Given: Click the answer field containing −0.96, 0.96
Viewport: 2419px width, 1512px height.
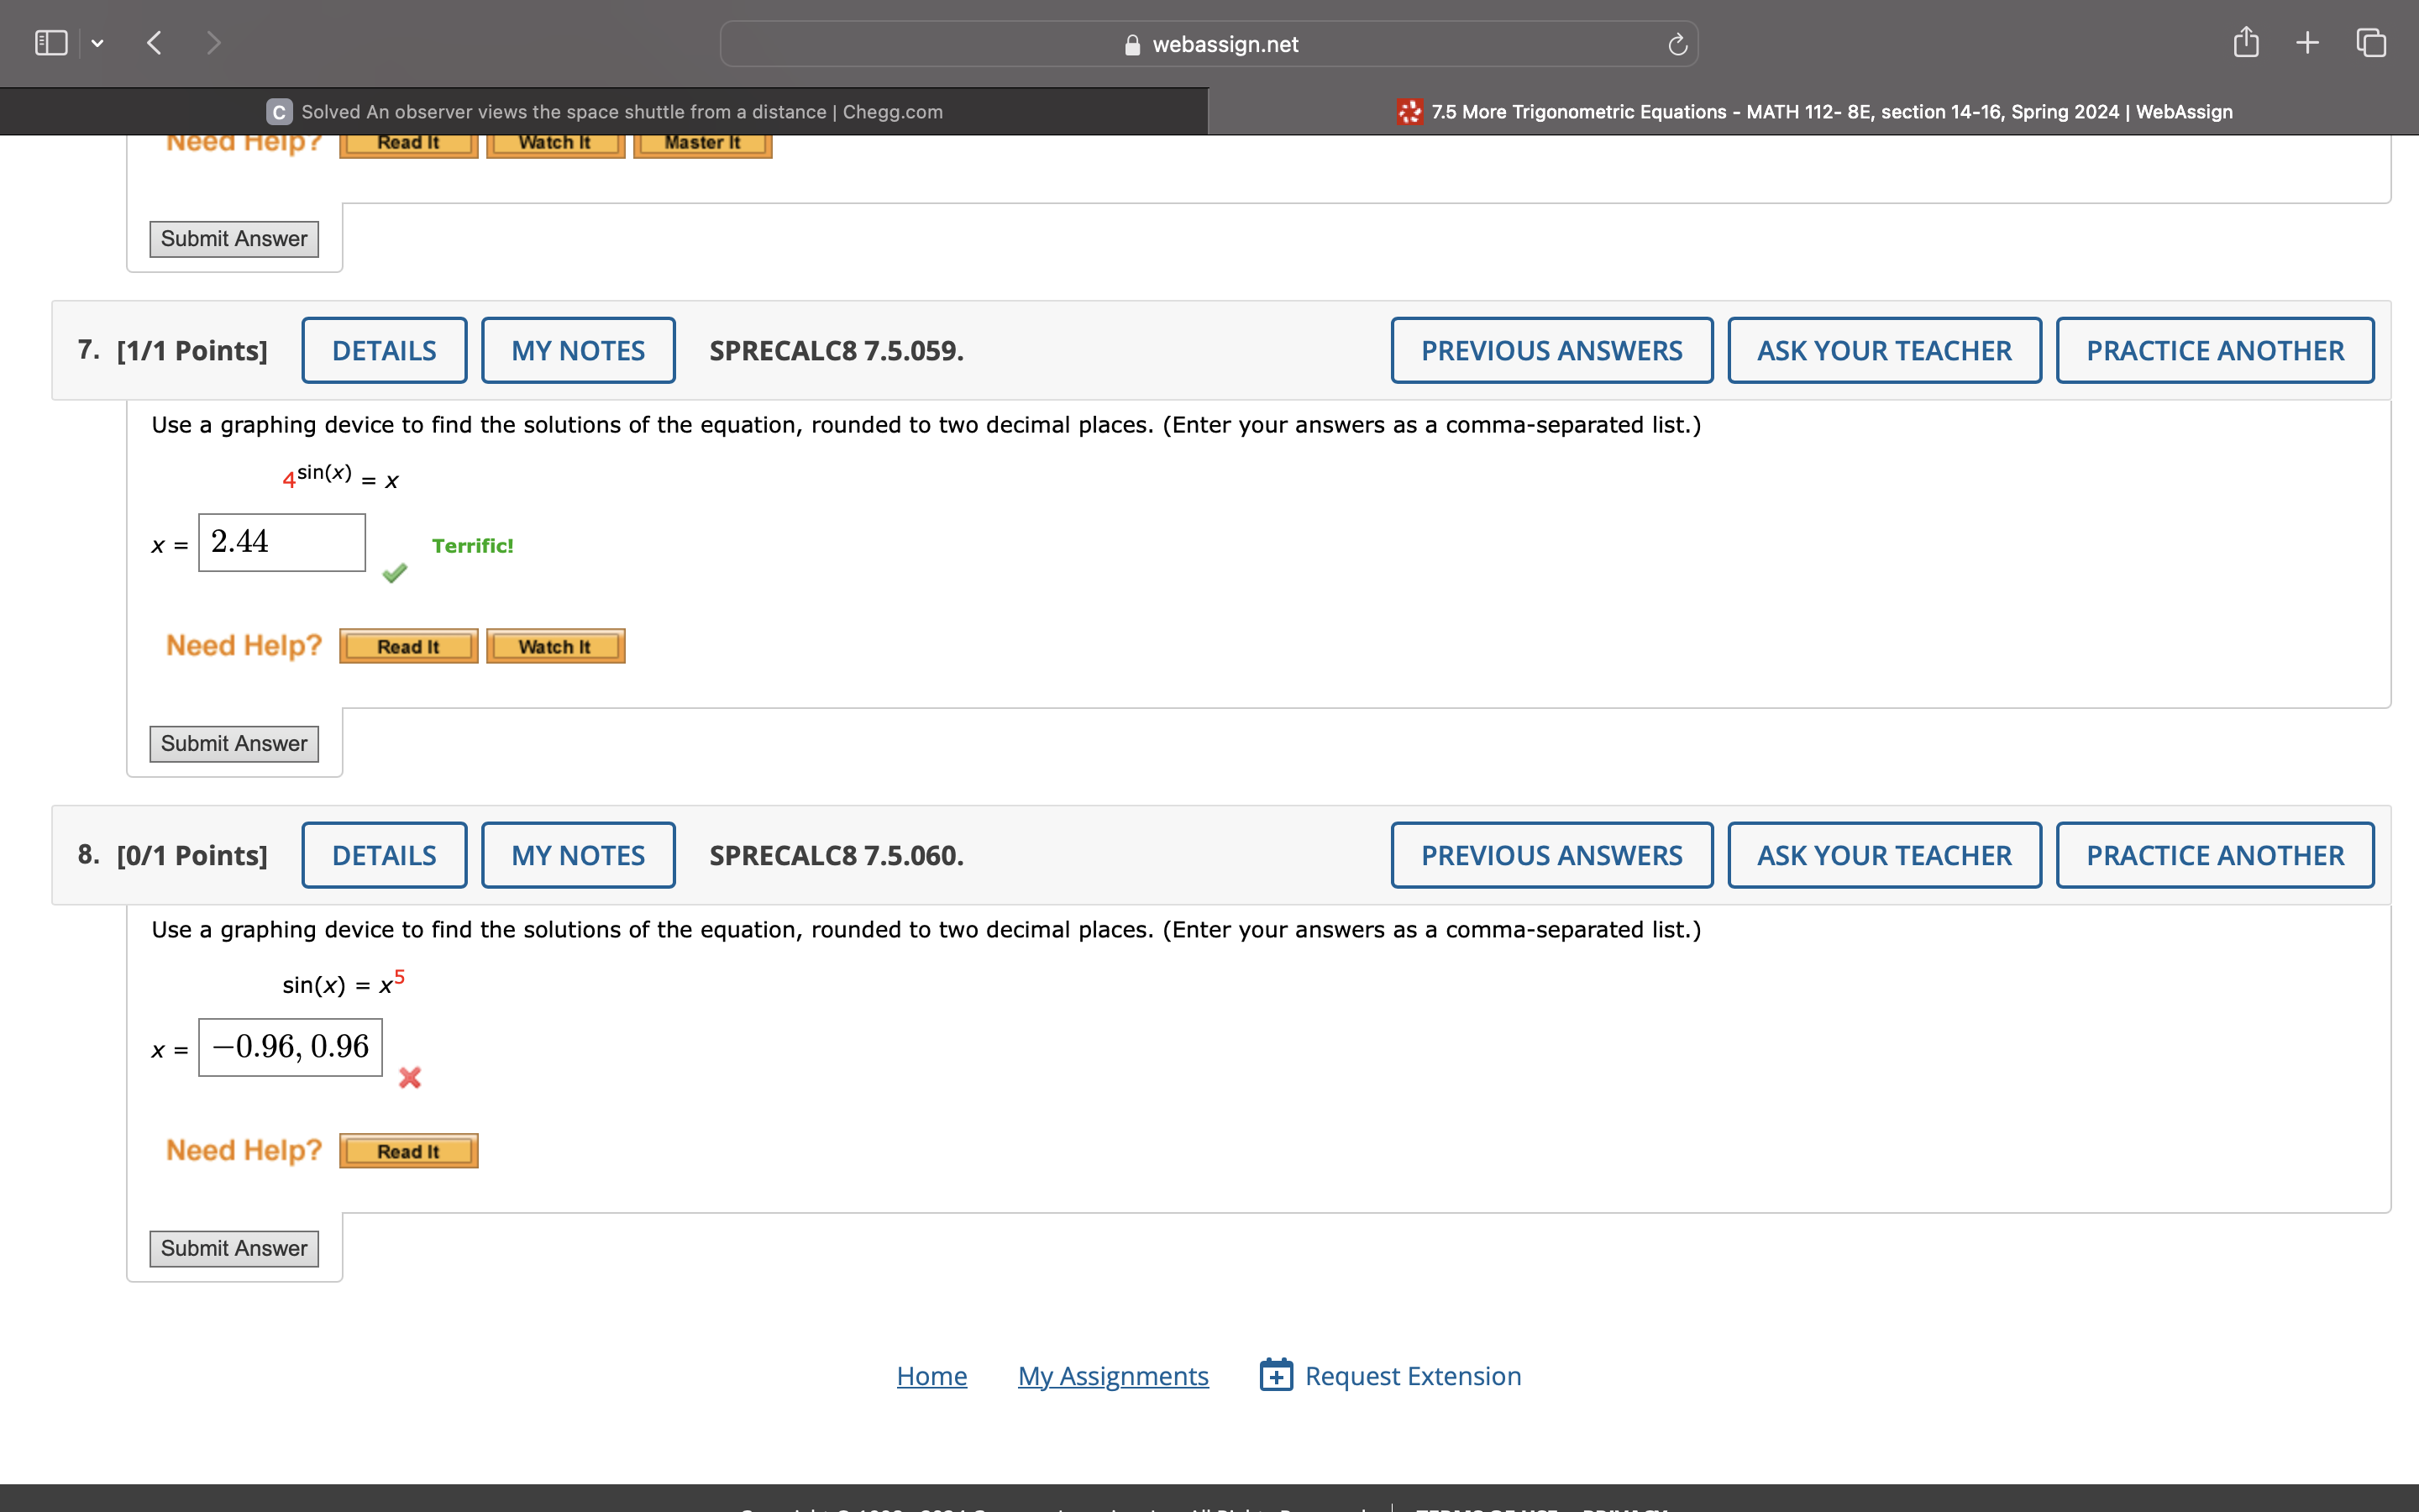Looking at the screenshot, I should (x=290, y=1047).
